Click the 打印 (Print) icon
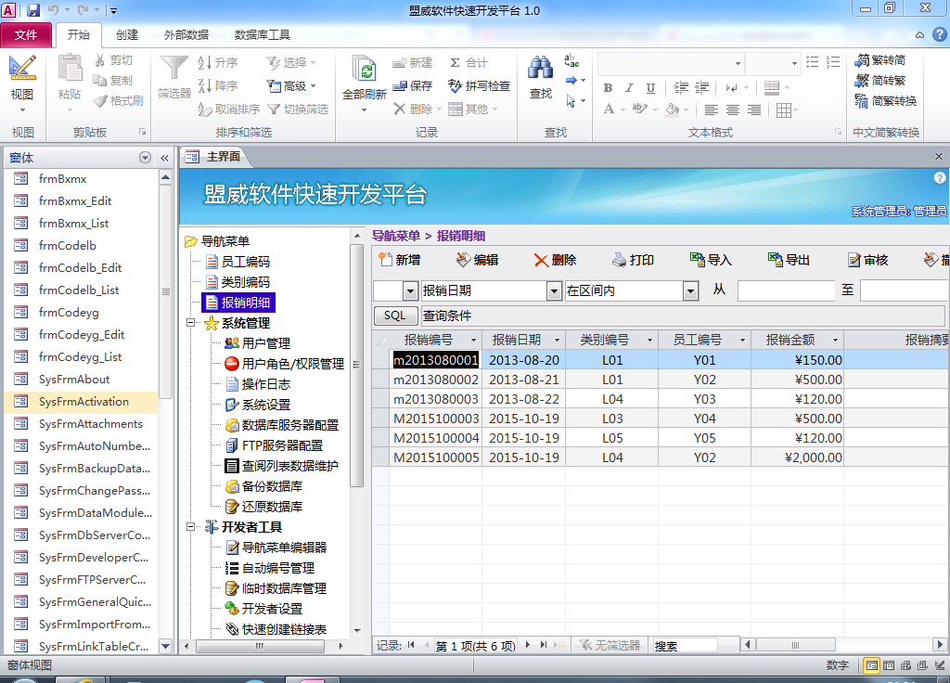Image resolution: width=950 pixels, height=683 pixels. click(x=619, y=260)
